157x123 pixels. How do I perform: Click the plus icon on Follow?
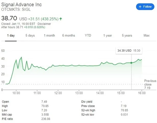(140, 7)
